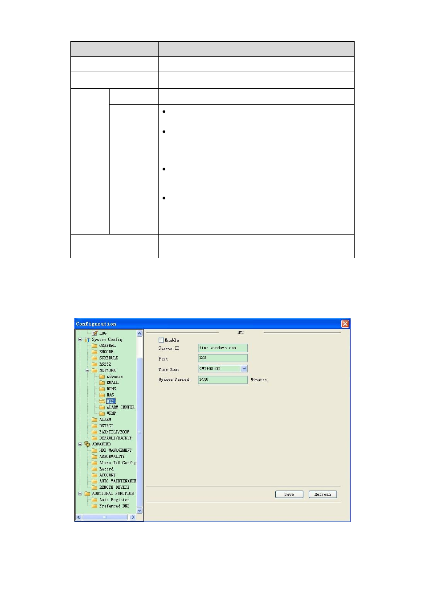This screenshot has width=425, height=602.
Task: Click the ALARM CENTER folder icon
Action: coord(102,407)
